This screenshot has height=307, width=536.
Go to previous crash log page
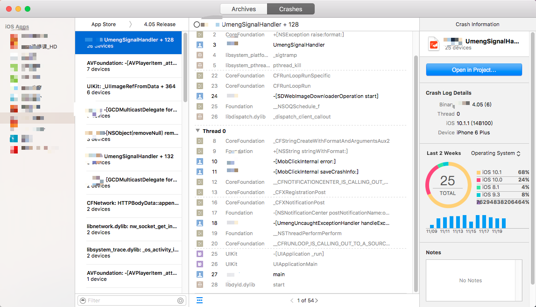coord(292,300)
